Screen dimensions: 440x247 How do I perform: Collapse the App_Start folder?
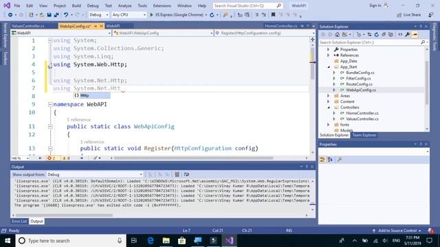click(x=329, y=67)
